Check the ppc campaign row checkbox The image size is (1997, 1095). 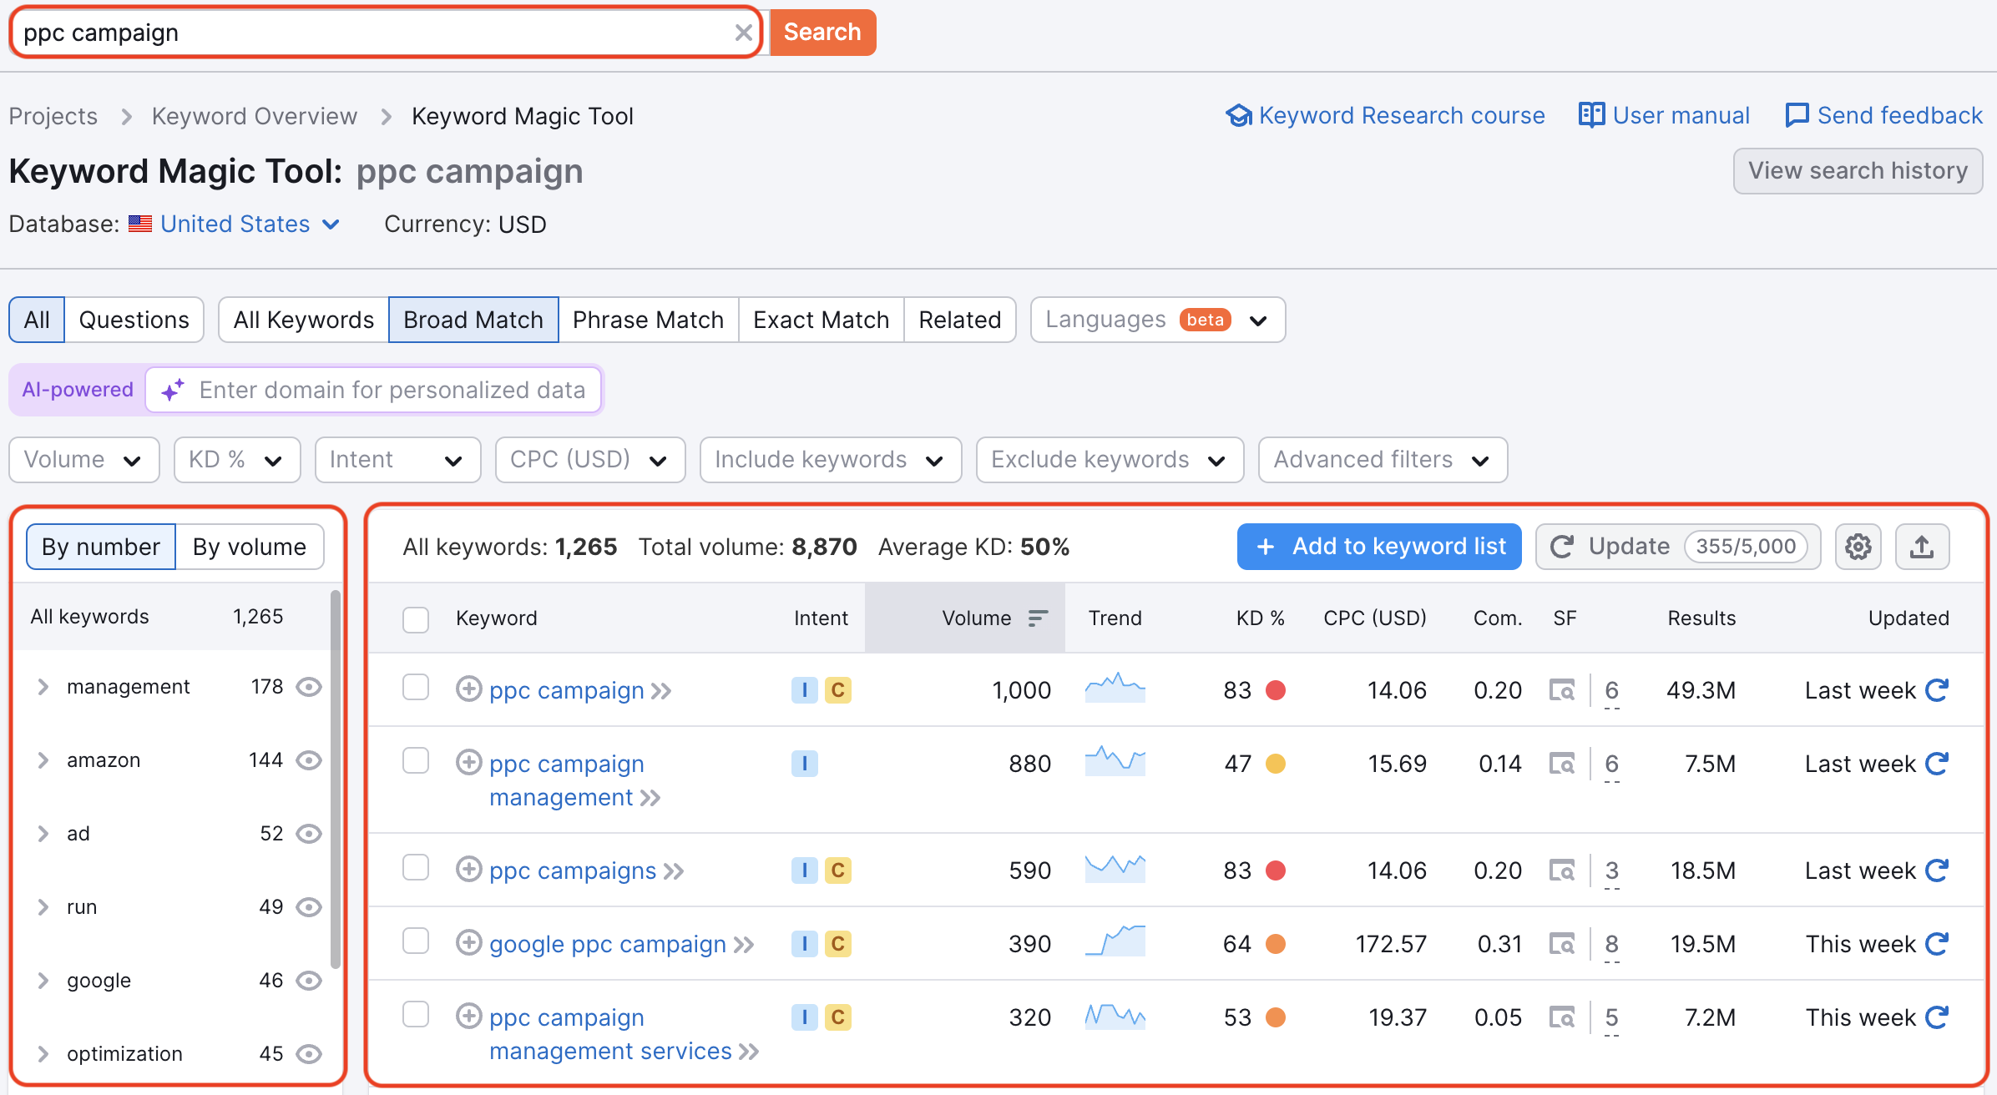416,688
